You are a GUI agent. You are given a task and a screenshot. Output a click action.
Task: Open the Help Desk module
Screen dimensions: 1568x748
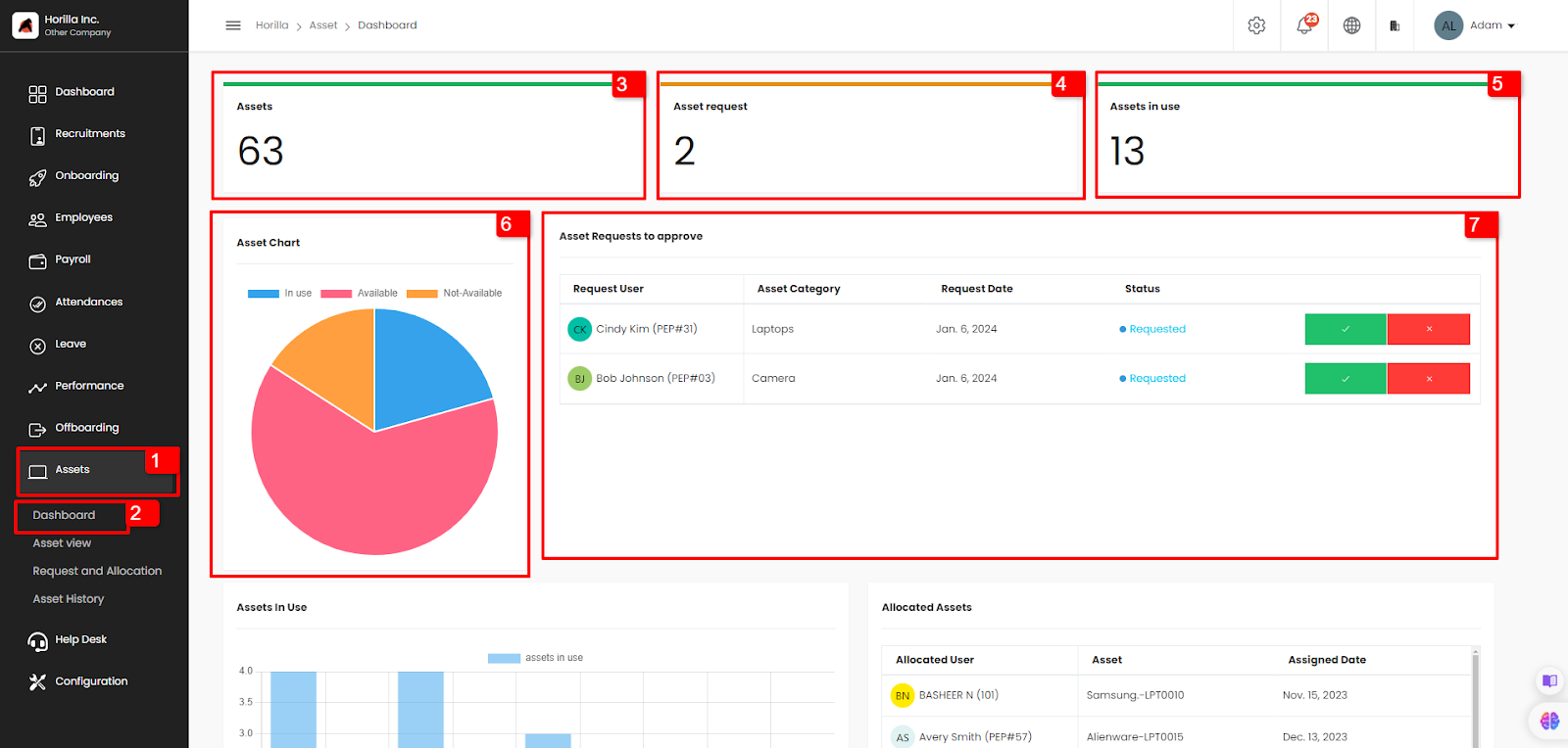point(68,640)
